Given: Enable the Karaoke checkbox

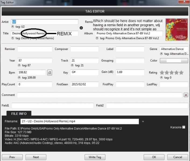Looking at the screenshot, I should click(184, 127).
